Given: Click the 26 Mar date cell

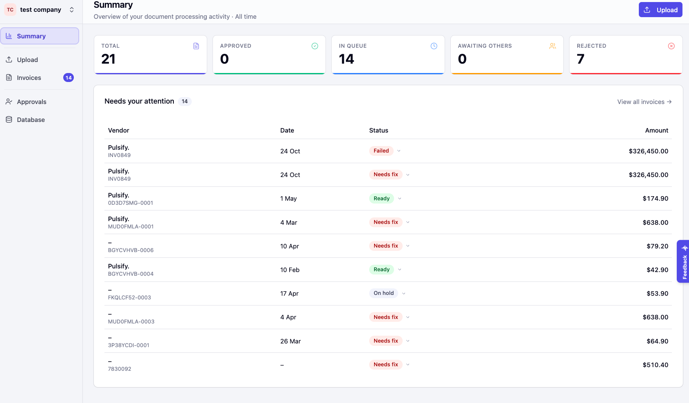Looking at the screenshot, I should [290, 341].
